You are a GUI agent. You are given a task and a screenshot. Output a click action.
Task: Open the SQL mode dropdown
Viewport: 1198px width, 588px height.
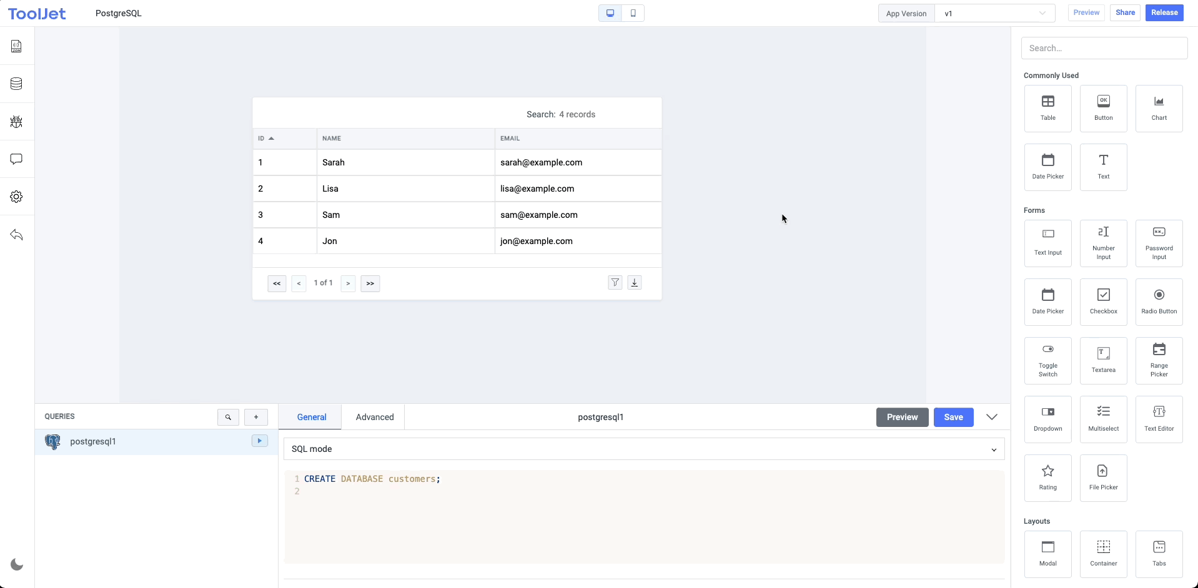(644, 449)
